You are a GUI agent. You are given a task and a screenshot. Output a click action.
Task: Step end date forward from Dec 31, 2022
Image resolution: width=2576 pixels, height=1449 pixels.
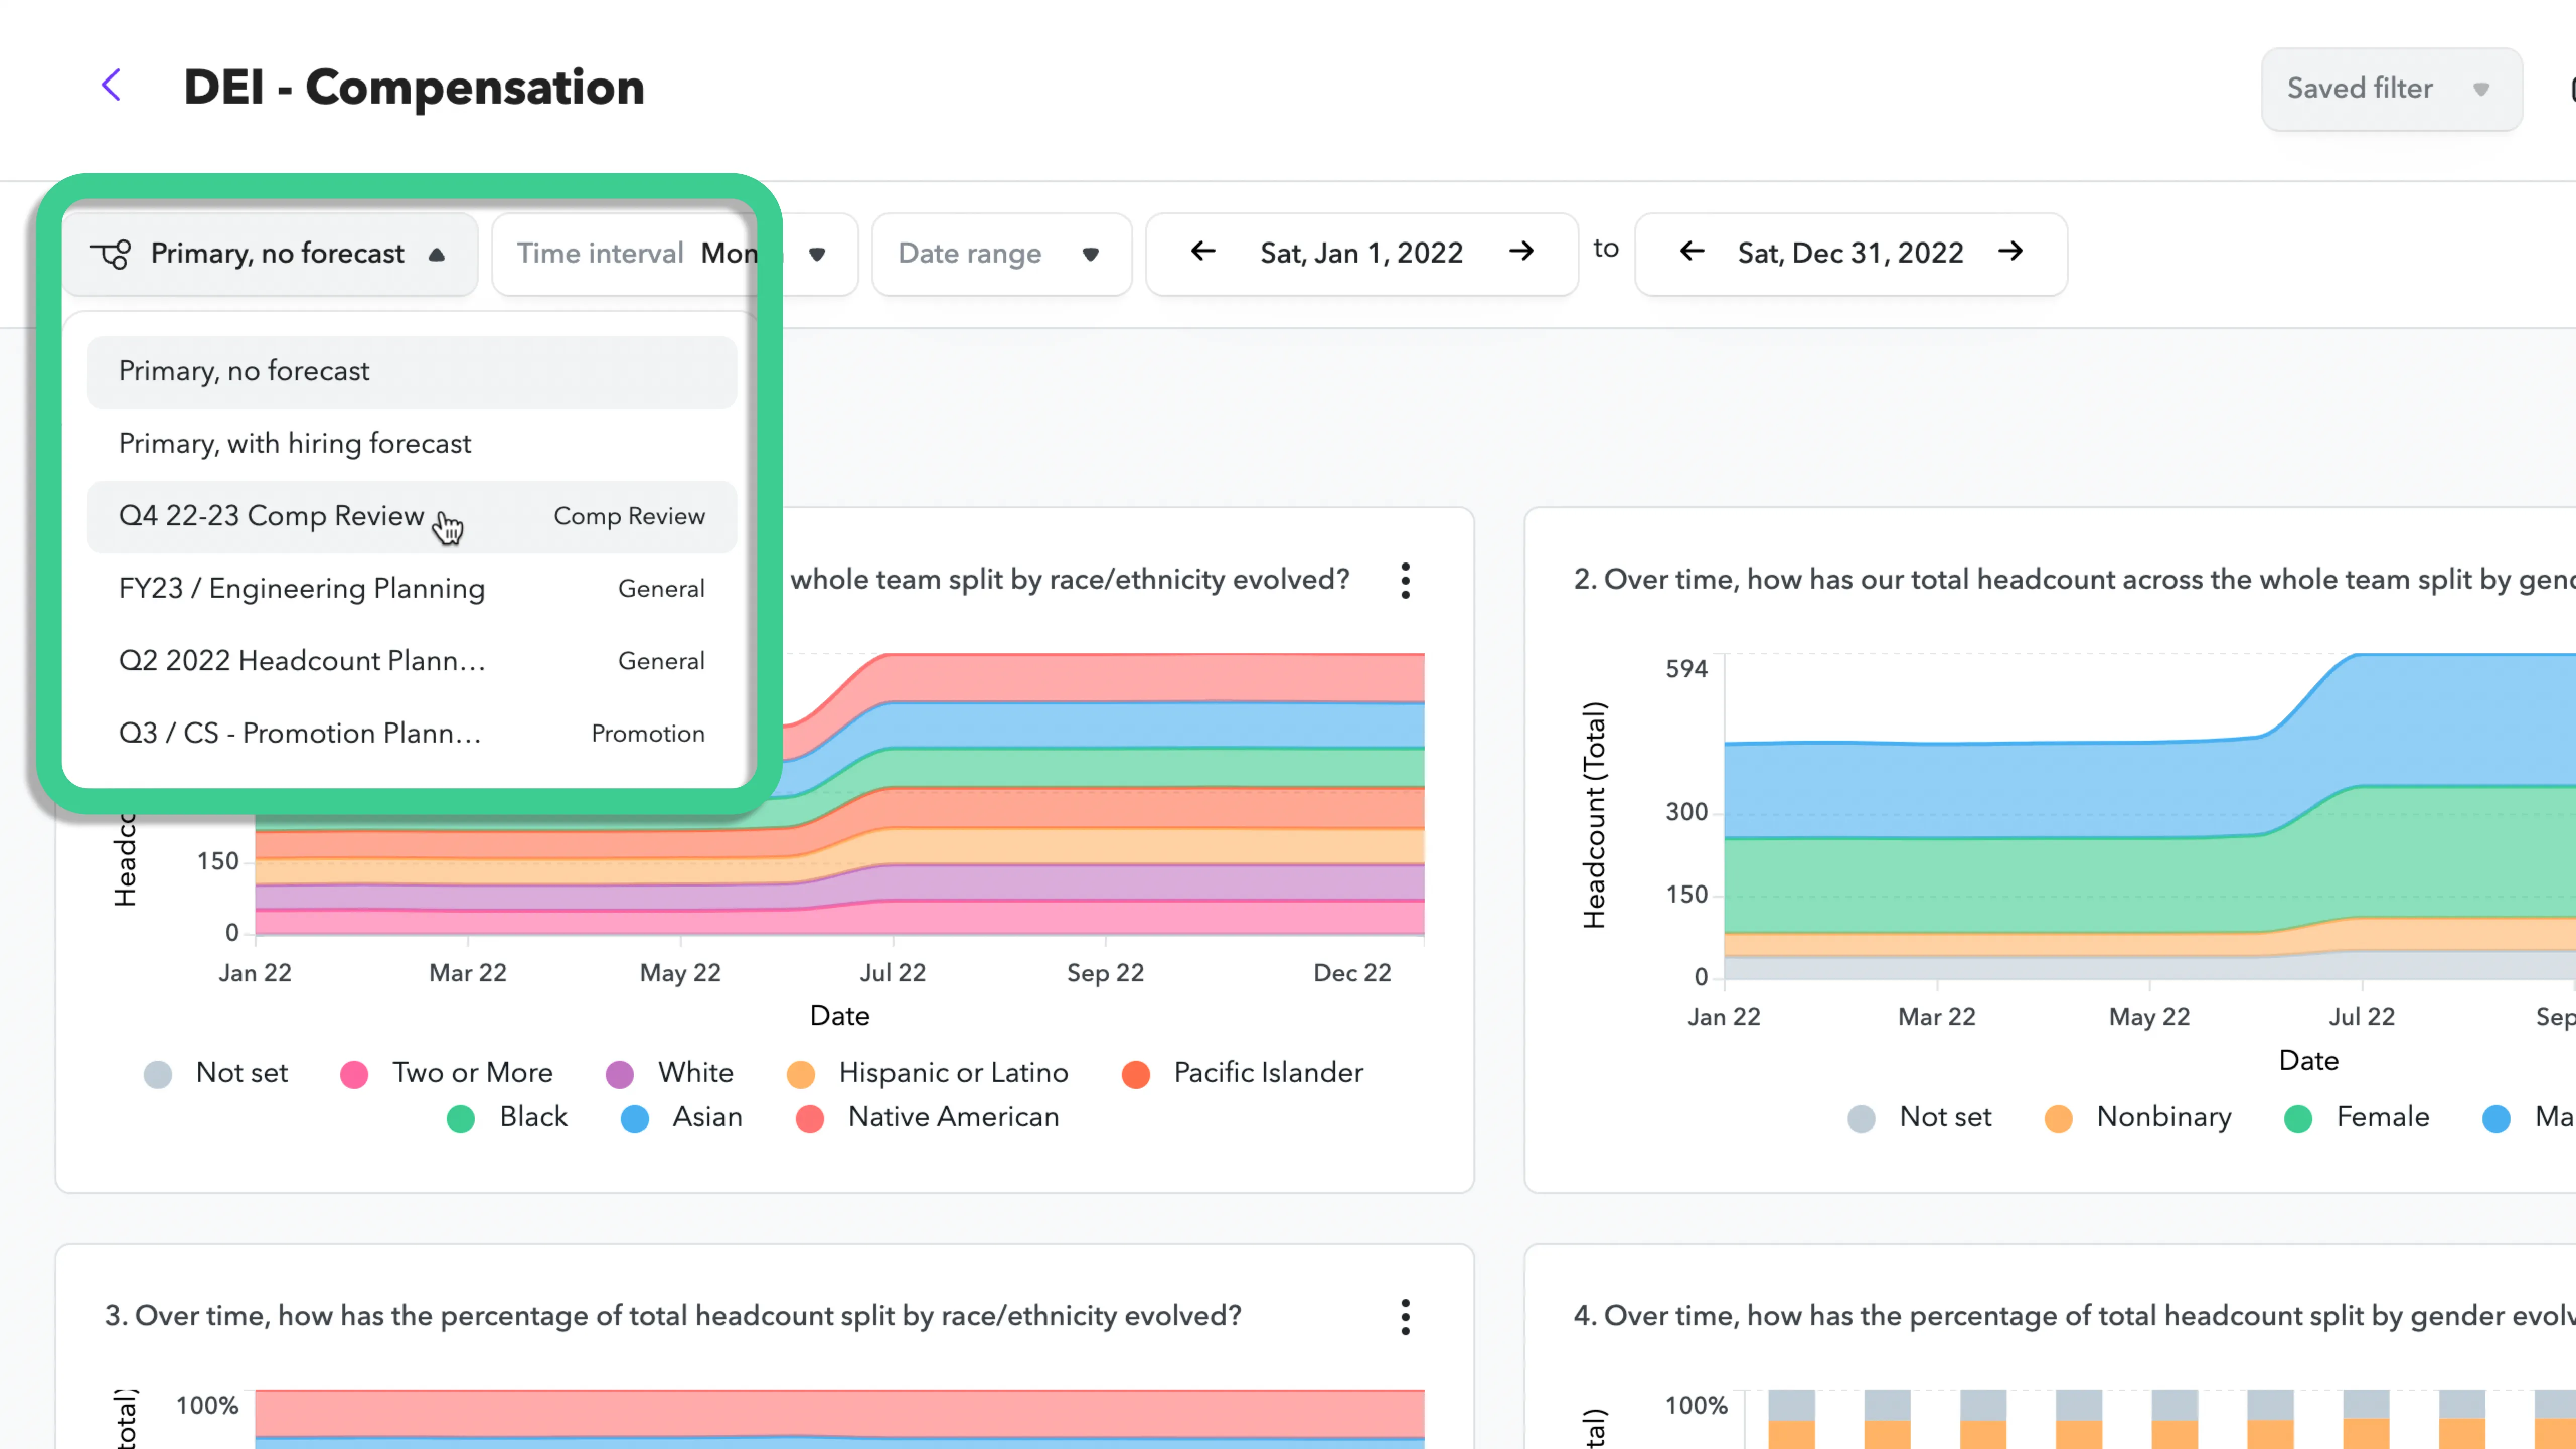[x=2011, y=252]
